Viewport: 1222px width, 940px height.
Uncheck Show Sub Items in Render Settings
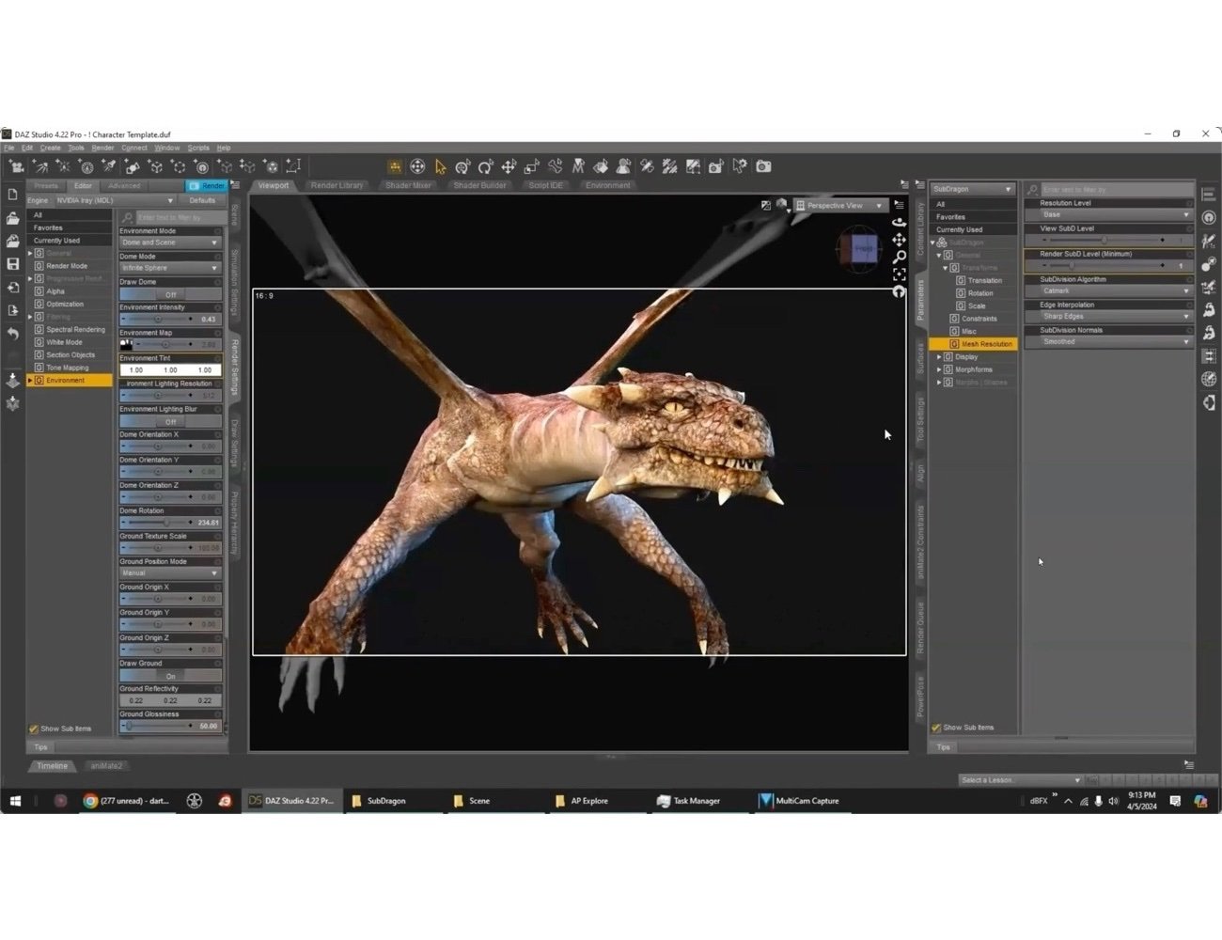(32, 728)
